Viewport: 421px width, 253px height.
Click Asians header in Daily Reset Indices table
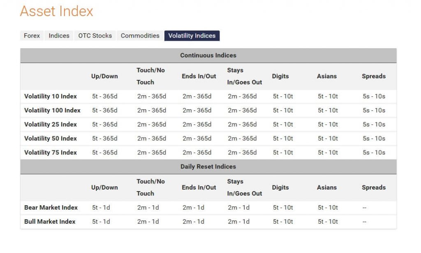pyautogui.click(x=327, y=187)
